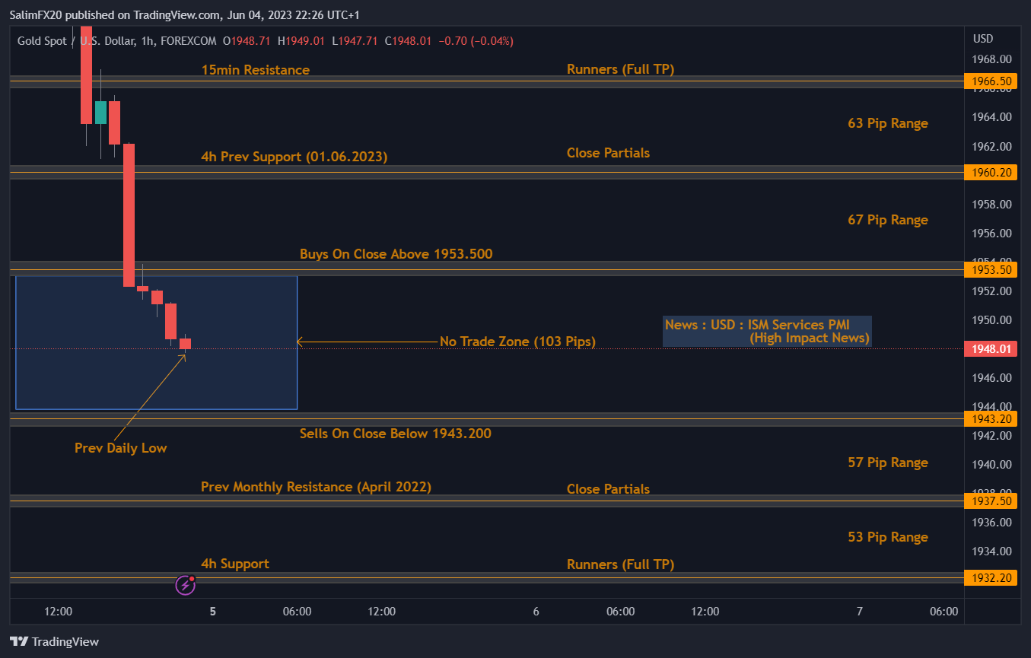Click the Runners (Full TP) label near the top
The height and width of the screenshot is (658, 1031).
pyautogui.click(x=621, y=68)
